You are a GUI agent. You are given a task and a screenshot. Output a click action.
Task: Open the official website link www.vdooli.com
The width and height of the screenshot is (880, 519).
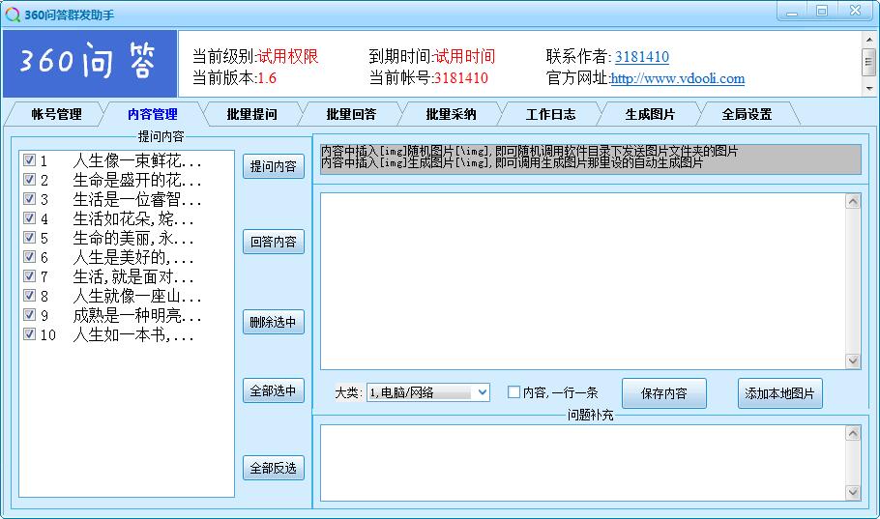point(677,79)
